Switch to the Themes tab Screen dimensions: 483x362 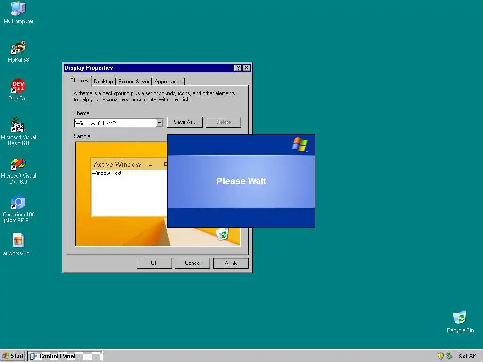pos(79,81)
